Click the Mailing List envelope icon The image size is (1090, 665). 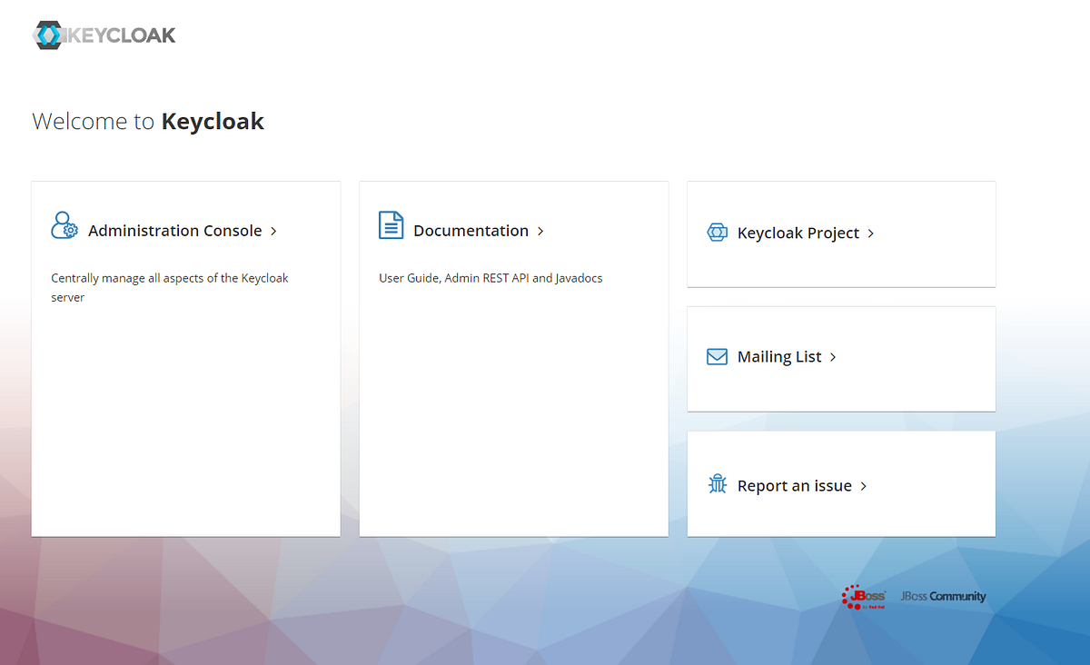pyautogui.click(x=717, y=356)
